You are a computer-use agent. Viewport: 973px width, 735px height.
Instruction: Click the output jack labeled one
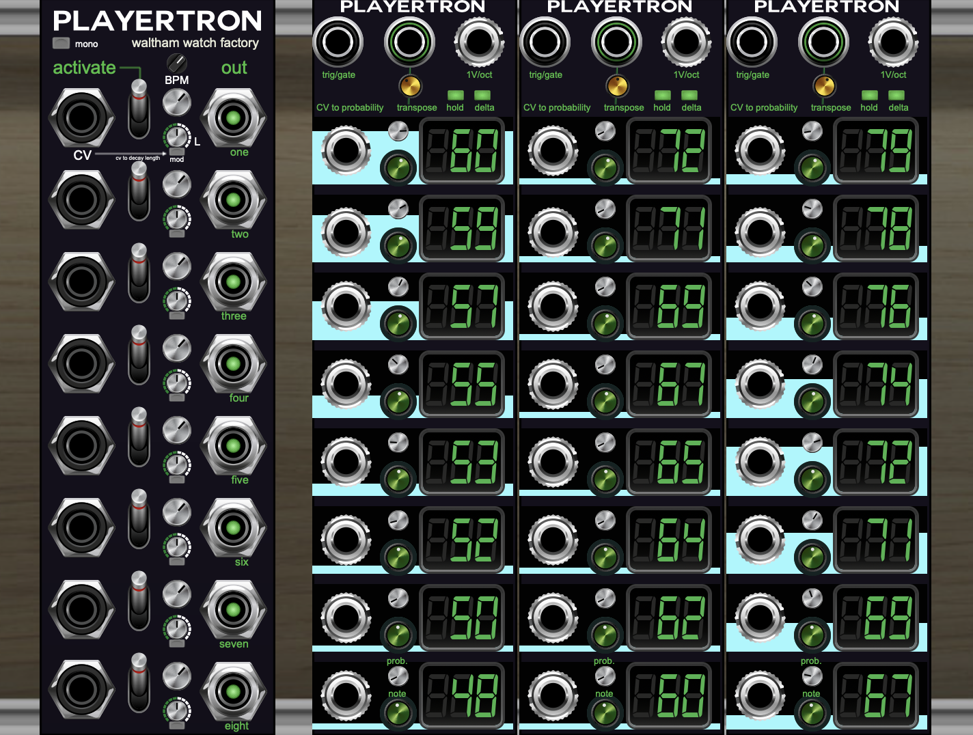pyautogui.click(x=233, y=118)
